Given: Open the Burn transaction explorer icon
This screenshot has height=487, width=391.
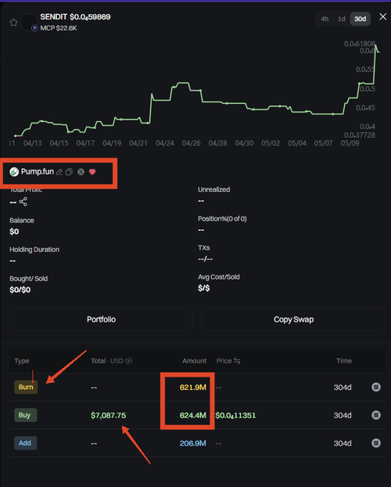Looking at the screenshot, I should [x=376, y=387].
